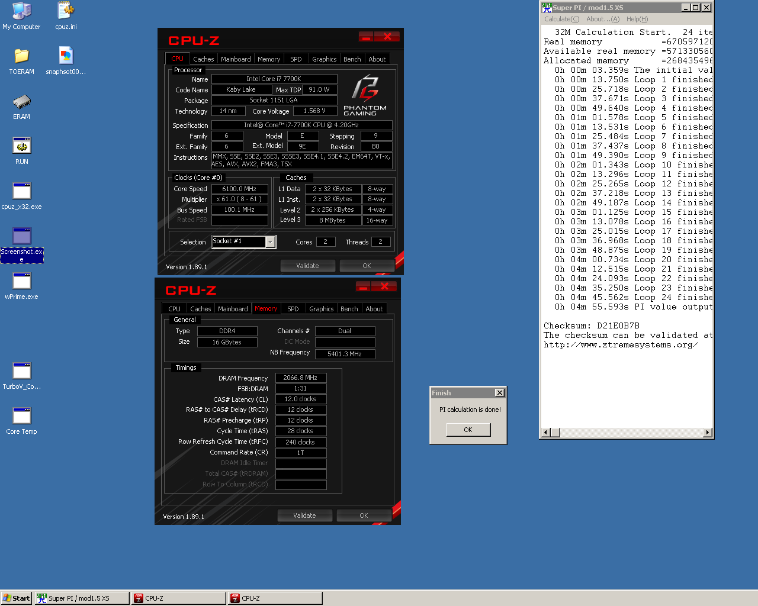Open Bench tab in upper CPU-Z window
The height and width of the screenshot is (606, 758).
click(352, 59)
